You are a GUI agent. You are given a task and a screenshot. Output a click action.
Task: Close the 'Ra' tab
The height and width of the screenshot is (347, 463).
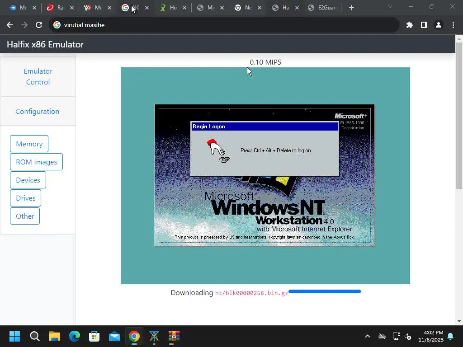click(72, 8)
